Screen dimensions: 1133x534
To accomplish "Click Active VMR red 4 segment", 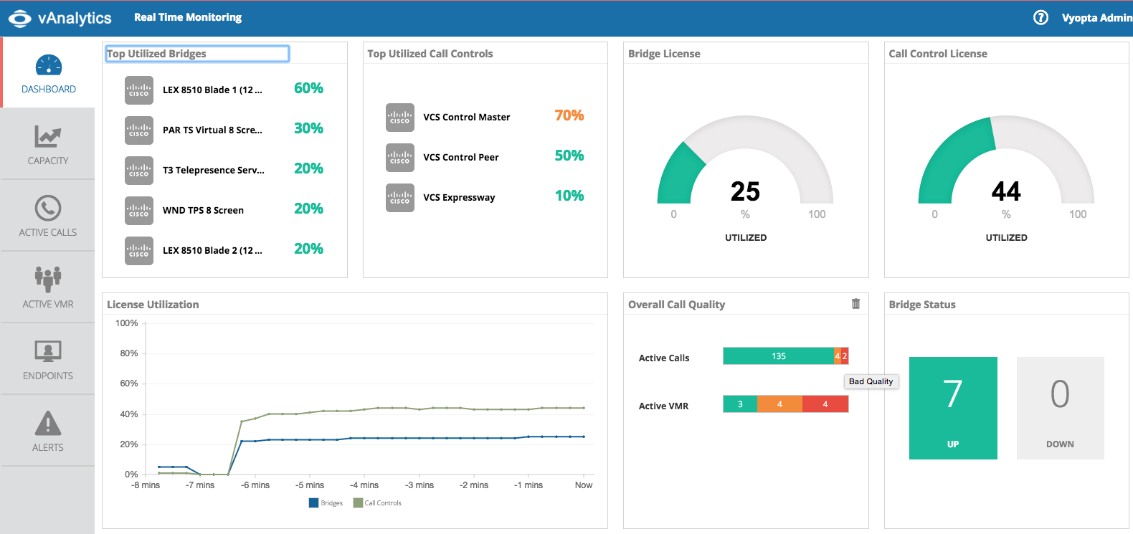I will [825, 404].
